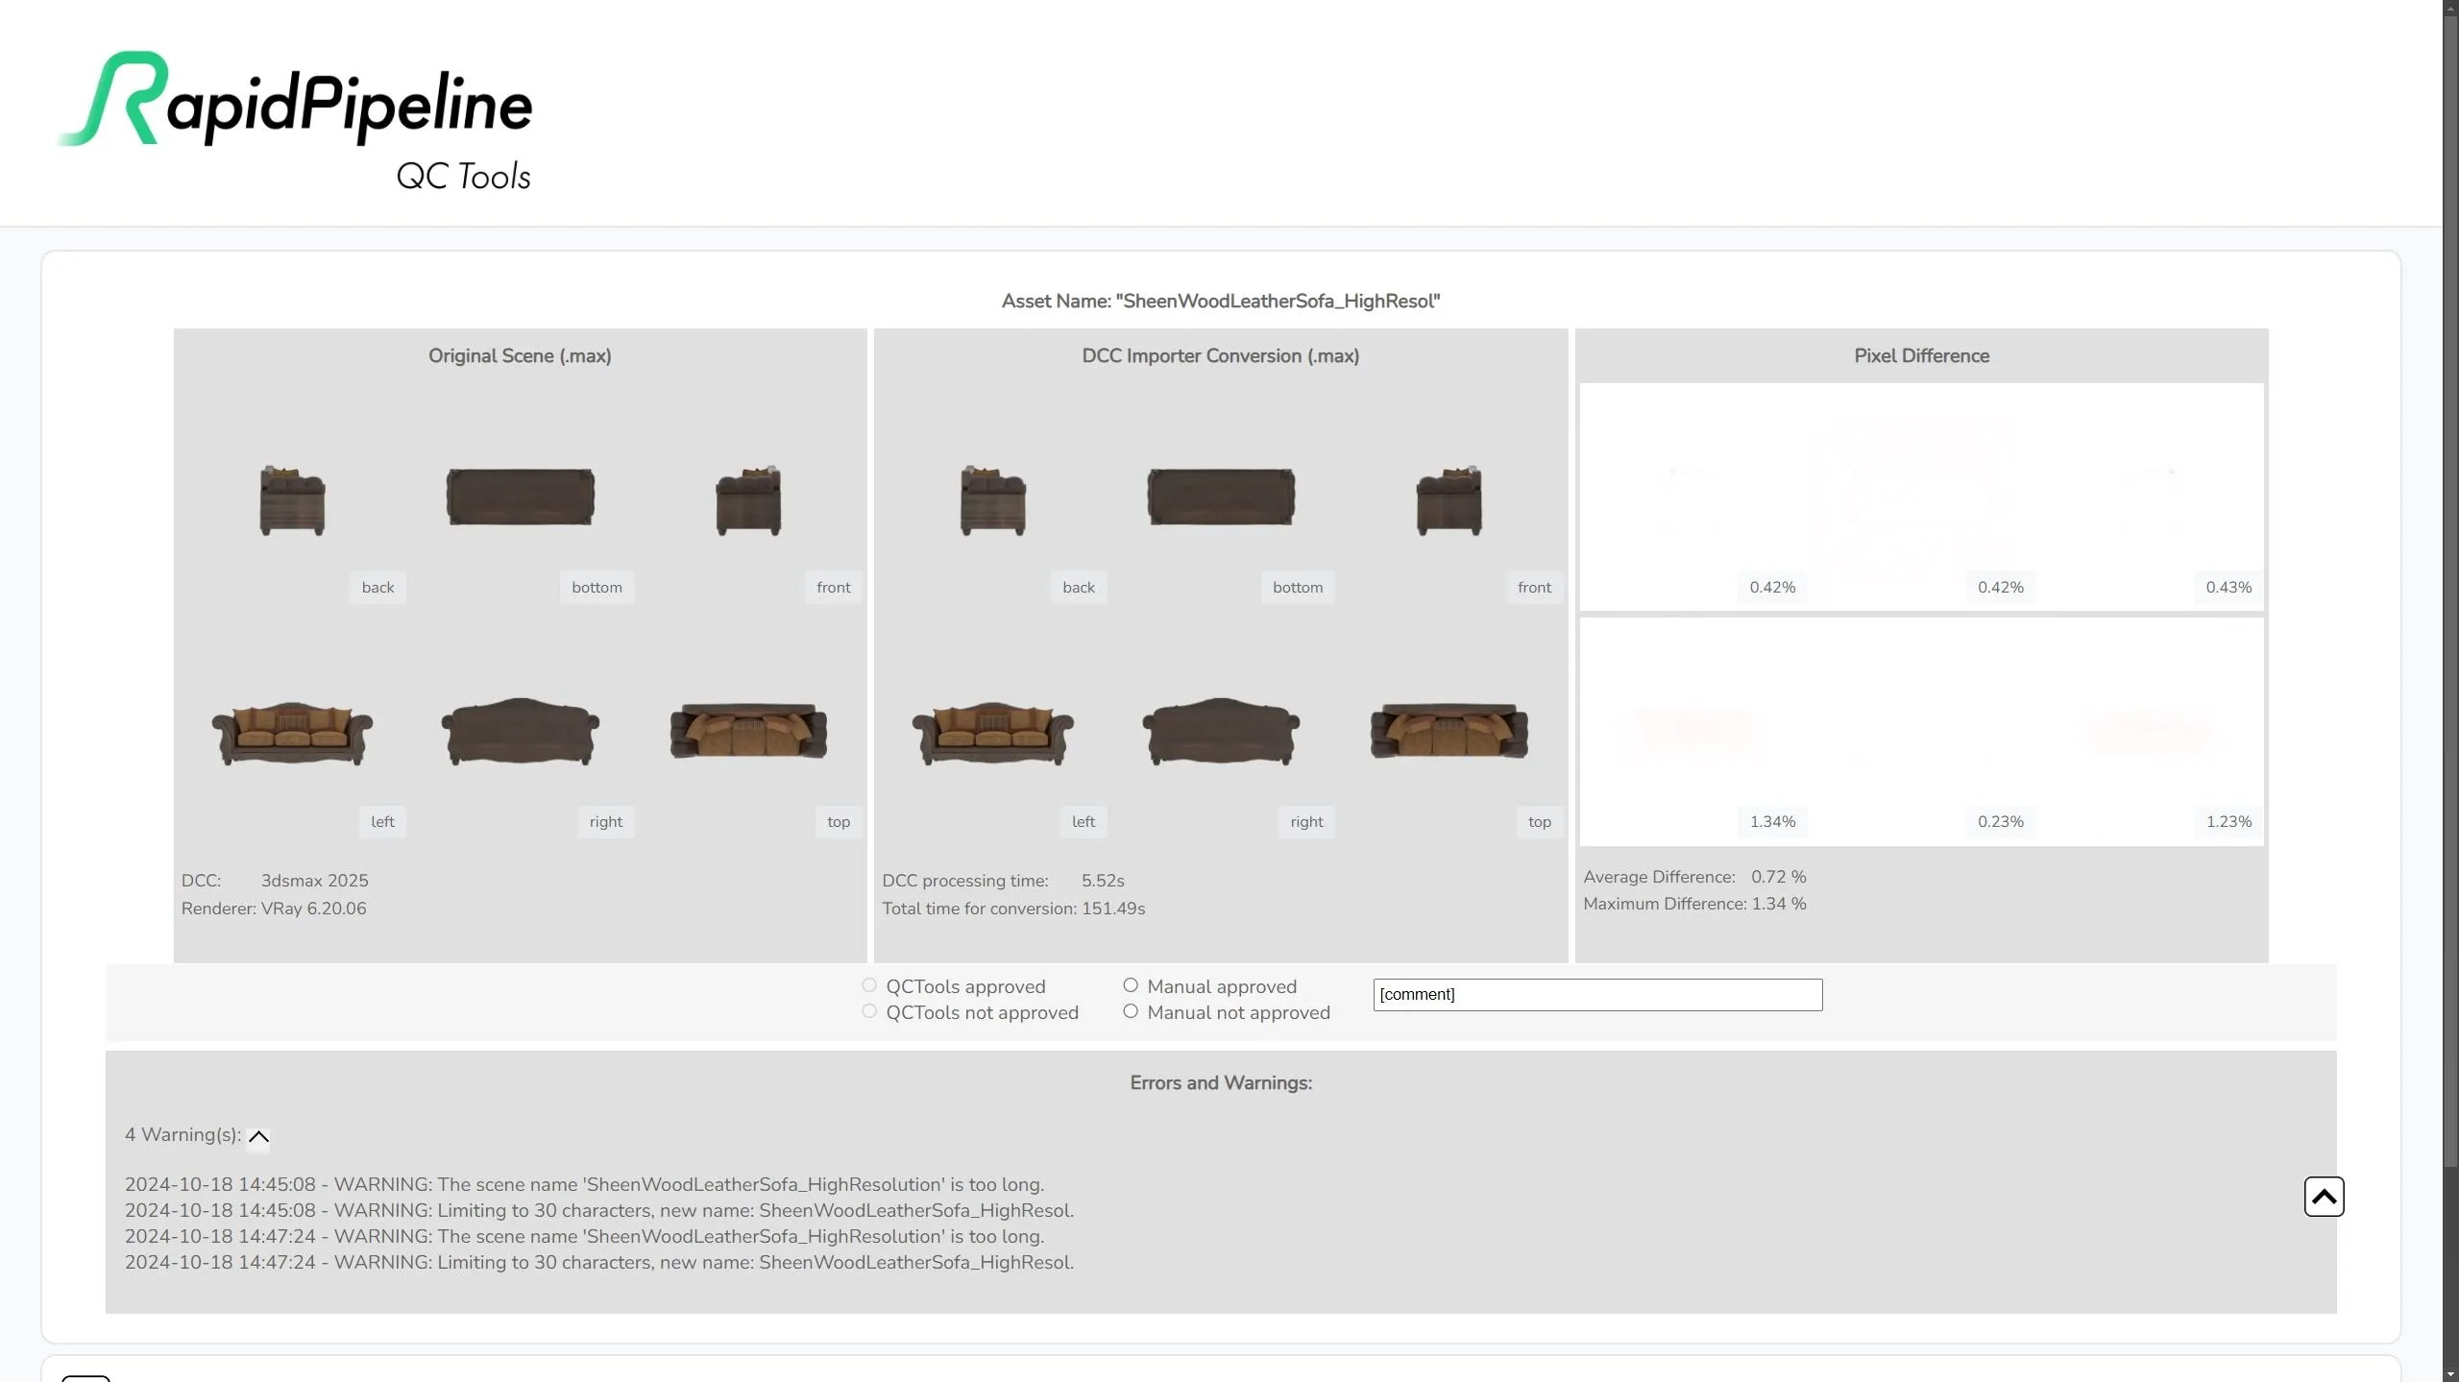This screenshot has width=2459, height=1382.
Task: Click the 1.23% pixel difference image
Action: tap(2149, 730)
